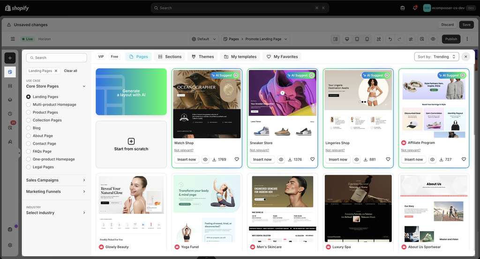Switch to mobile device view icon
The height and width of the screenshot is (259, 480).
pyautogui.click(x=367, y=39)
